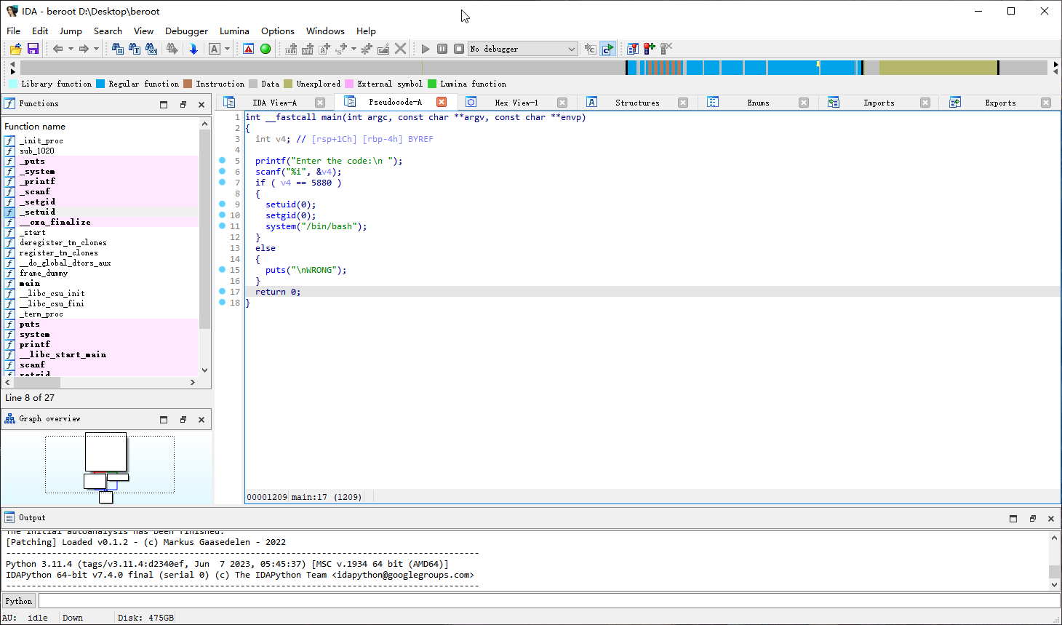Click the scanf call in pseudocode
This screenshot has height=625, width=1062.
[298, 172]
